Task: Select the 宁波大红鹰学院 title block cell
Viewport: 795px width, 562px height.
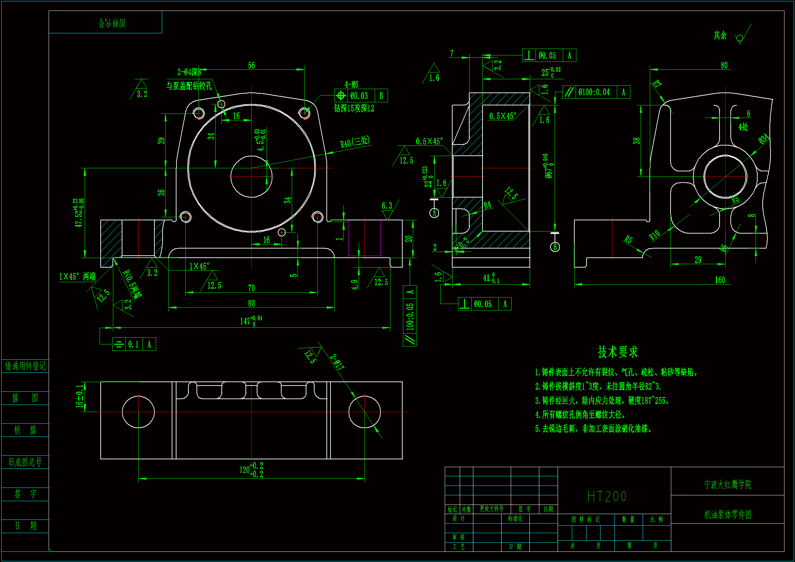Action: pos(727,484)
